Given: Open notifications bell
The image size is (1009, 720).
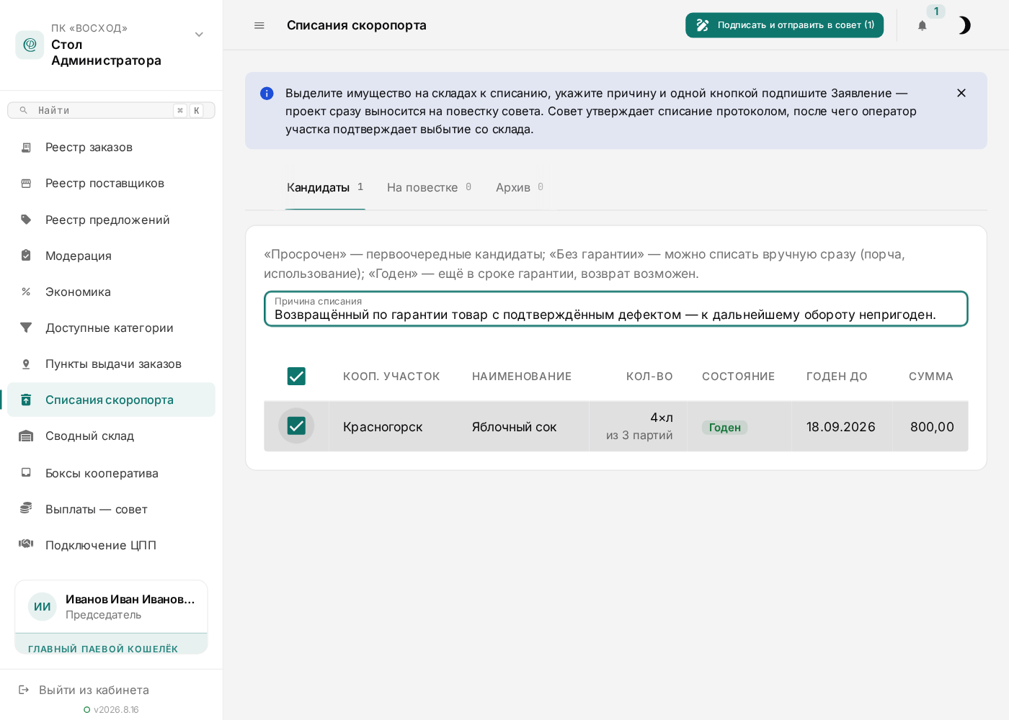Looking at the screenshot, I should coord(922,26).
